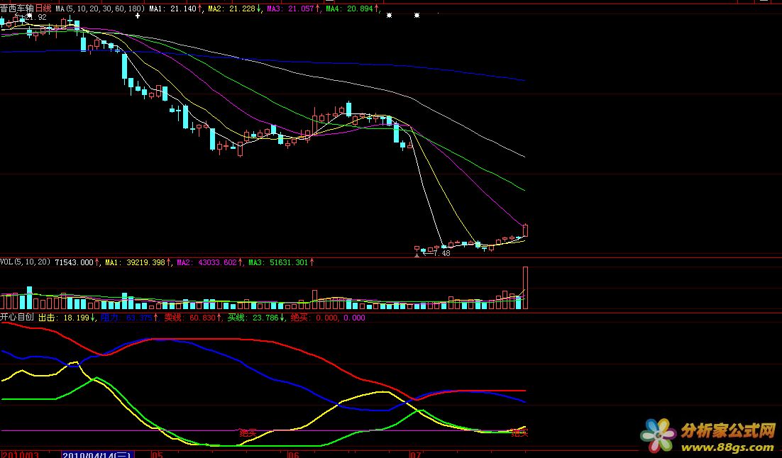Viewport: 782px width, 458px height.
Task: Click the 绝买 signal label at chart right end
Action: [x=519, y=432]
